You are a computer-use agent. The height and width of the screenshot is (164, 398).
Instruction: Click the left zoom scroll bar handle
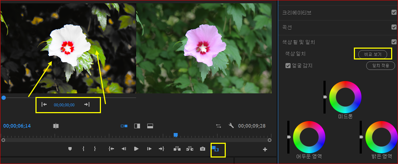pos(3,140)
